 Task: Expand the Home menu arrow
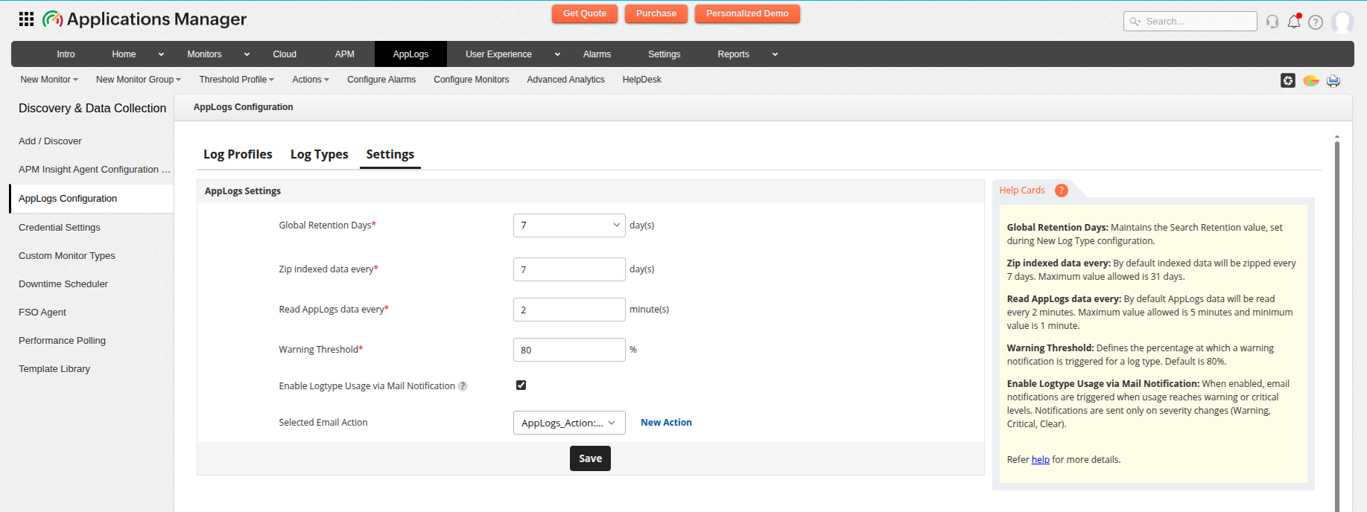coord(161,54)
